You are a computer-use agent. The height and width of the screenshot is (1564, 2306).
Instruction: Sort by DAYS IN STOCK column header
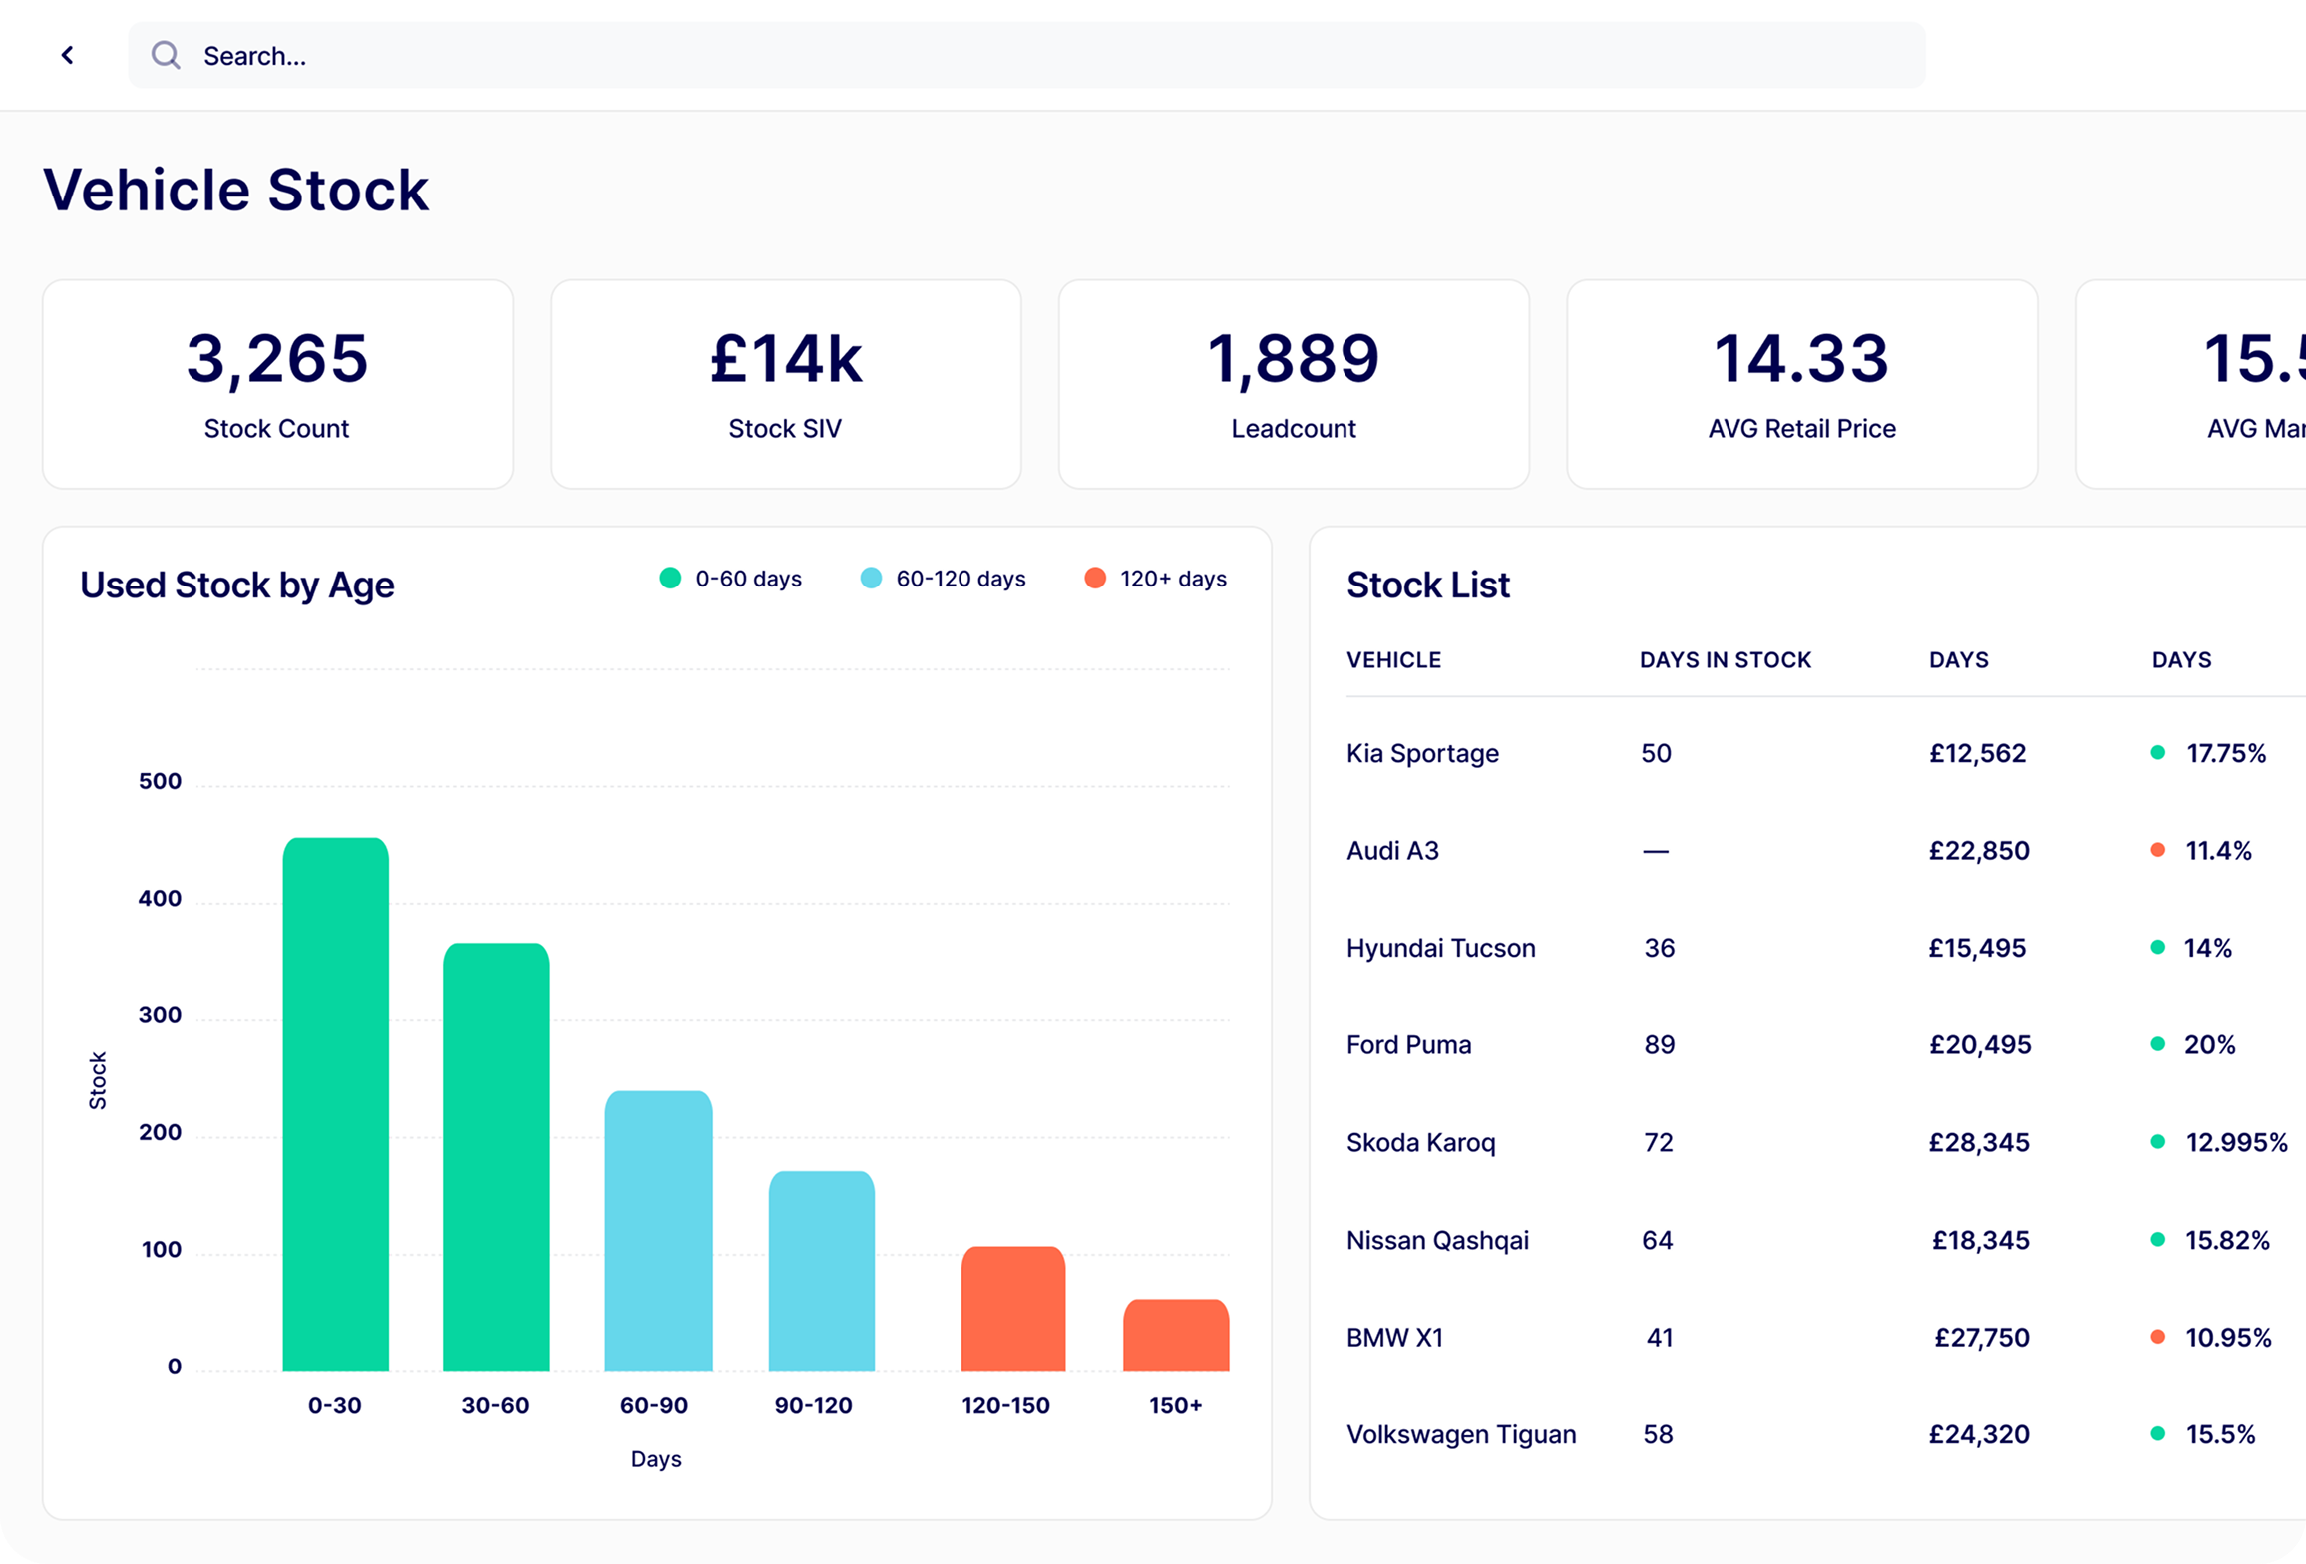pos(1725,660)
